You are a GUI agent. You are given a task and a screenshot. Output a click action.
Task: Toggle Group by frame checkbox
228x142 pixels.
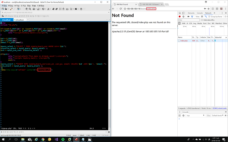(209, 16)
